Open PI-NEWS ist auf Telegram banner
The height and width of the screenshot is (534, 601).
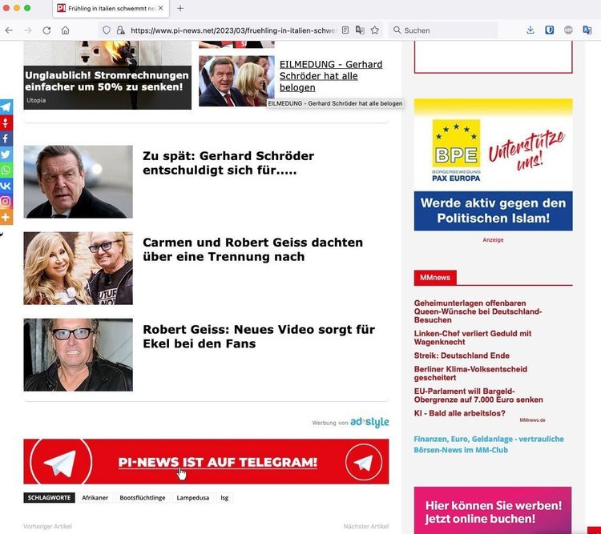click(206, 462)
